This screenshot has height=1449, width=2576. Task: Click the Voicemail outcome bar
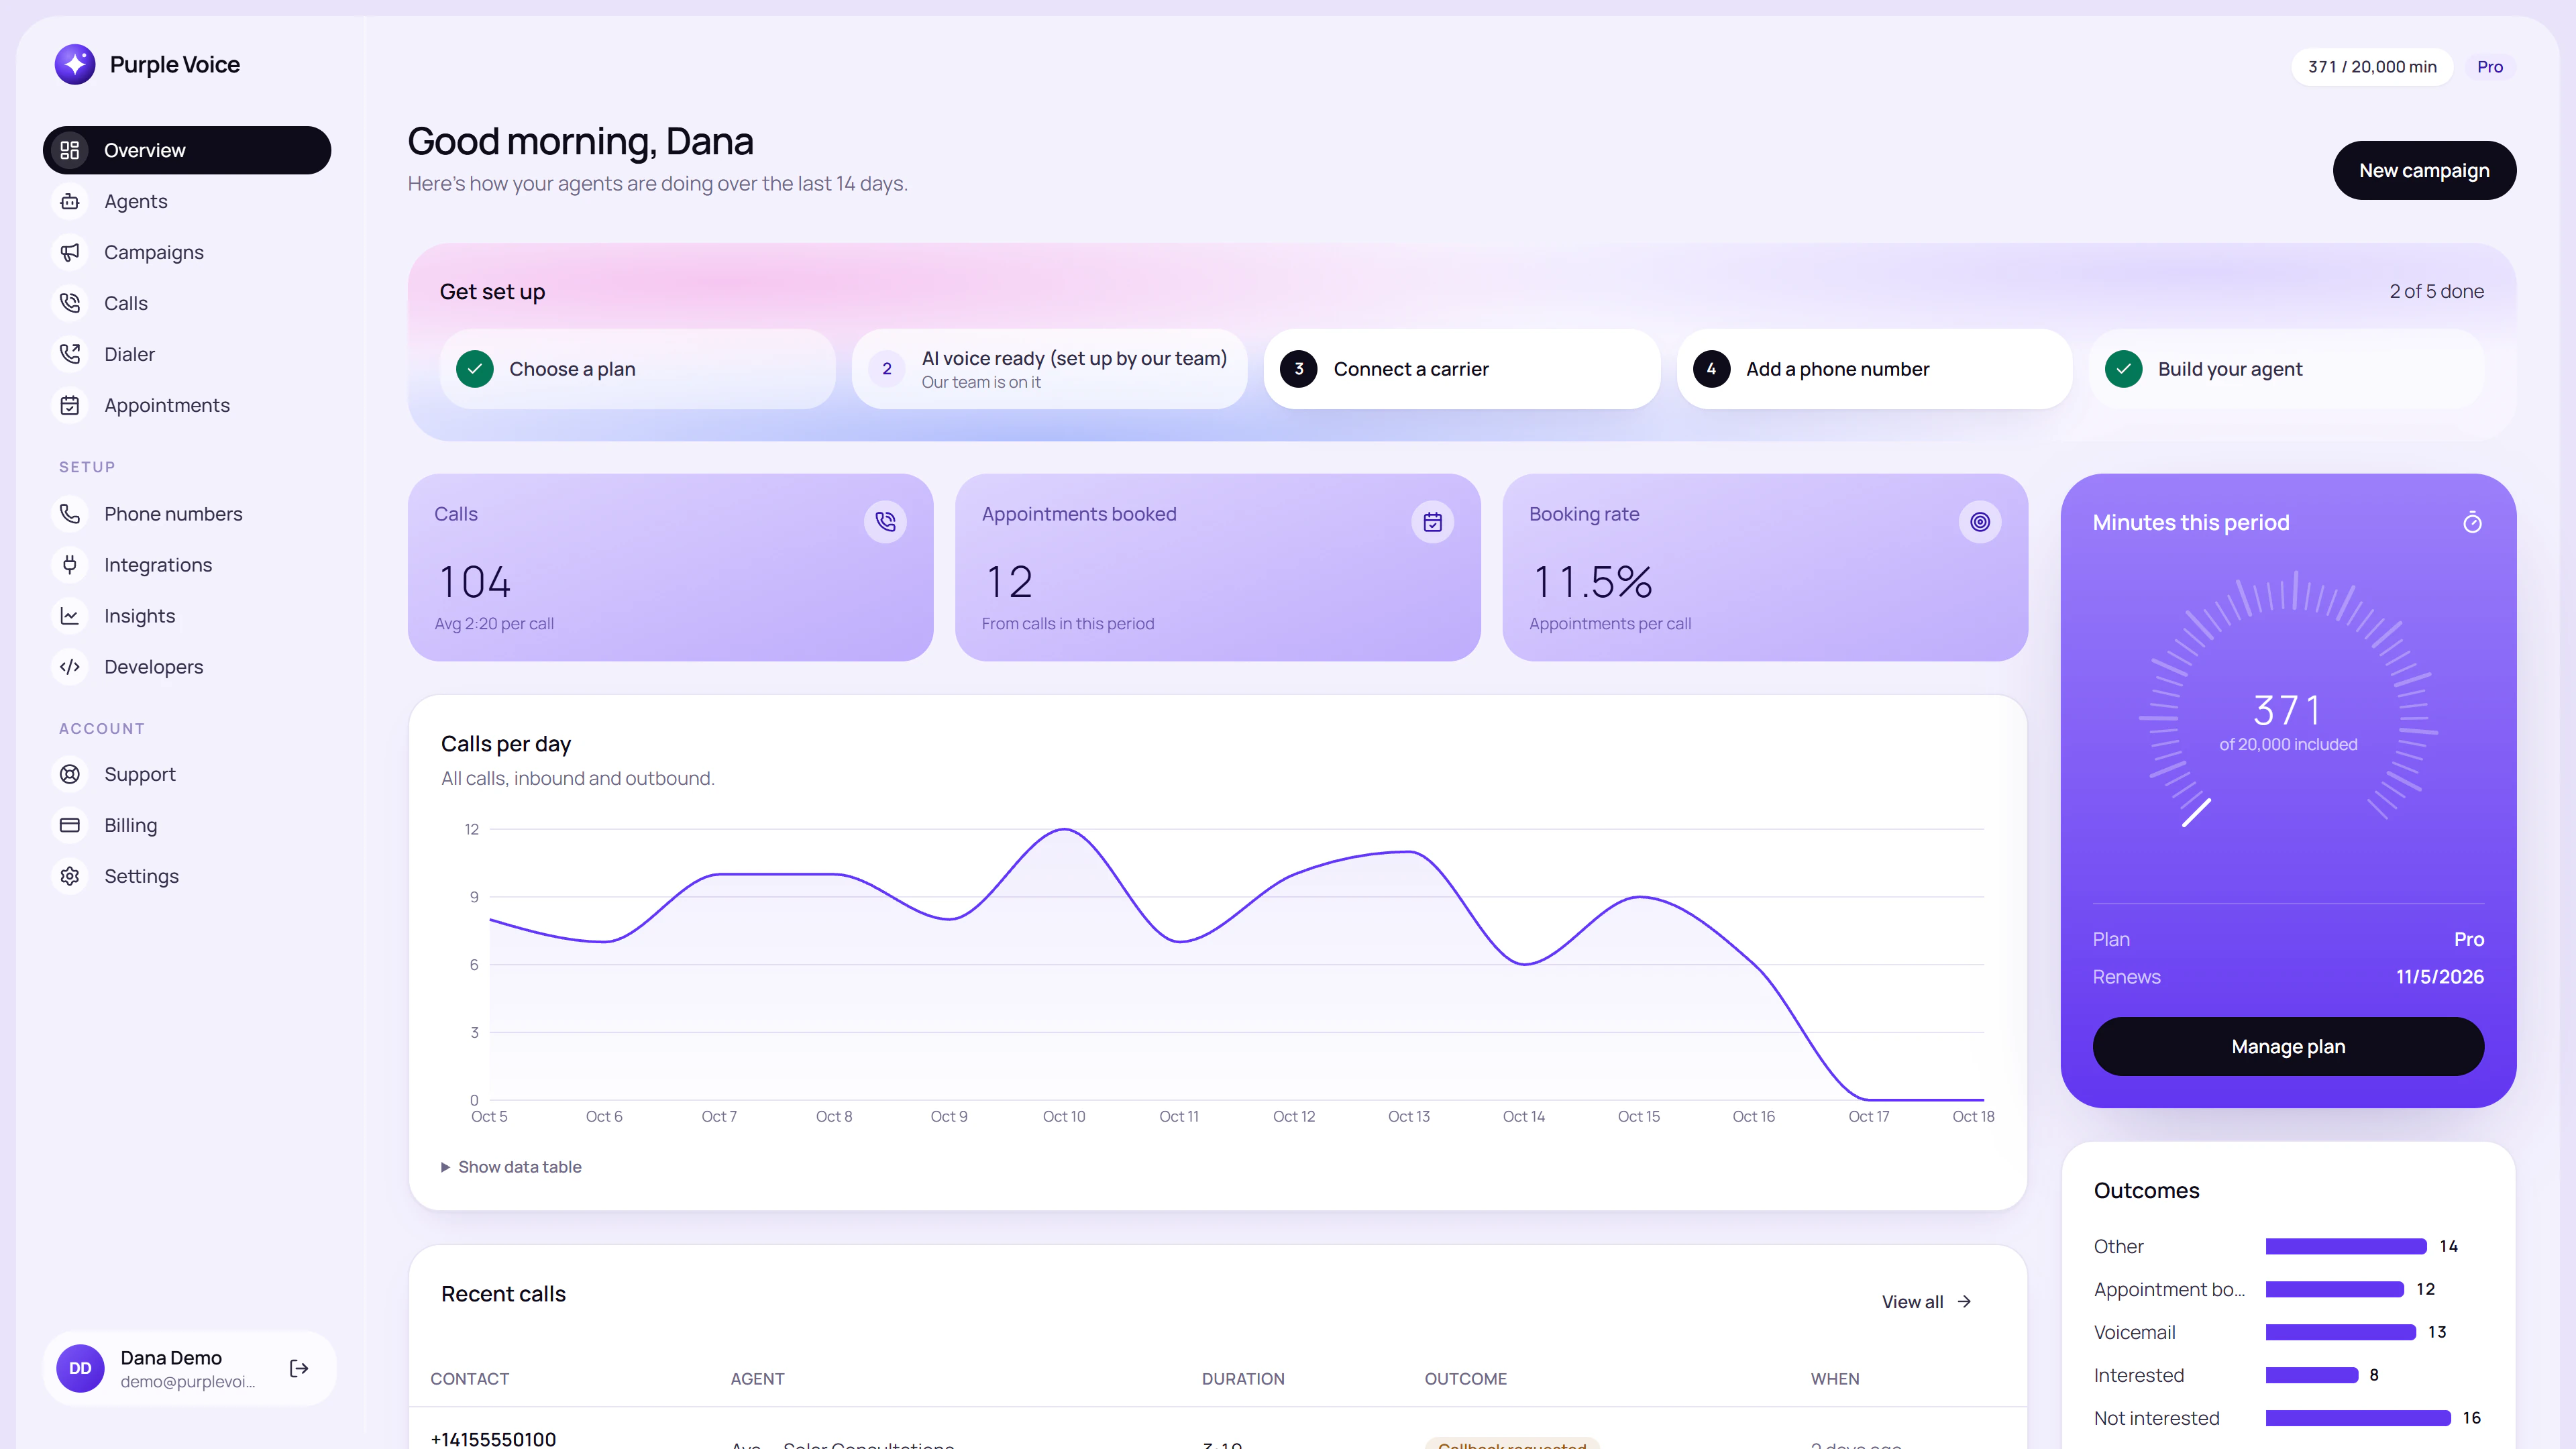(2341, 1332)
